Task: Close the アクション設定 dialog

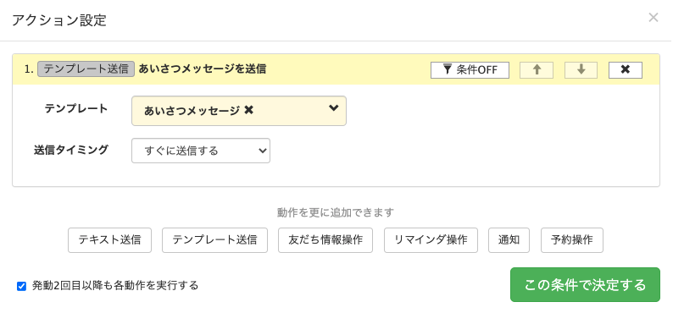Action: [x=654, y=18]
